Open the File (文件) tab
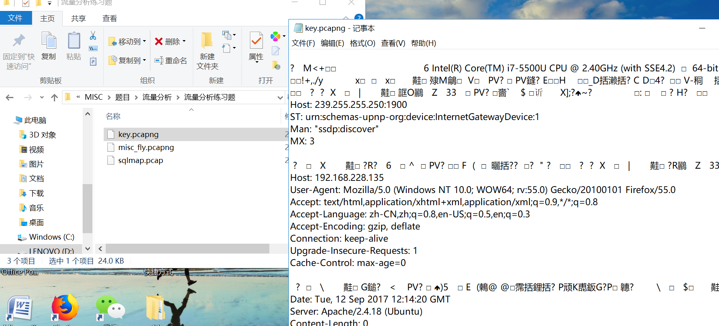 [15, 18]
